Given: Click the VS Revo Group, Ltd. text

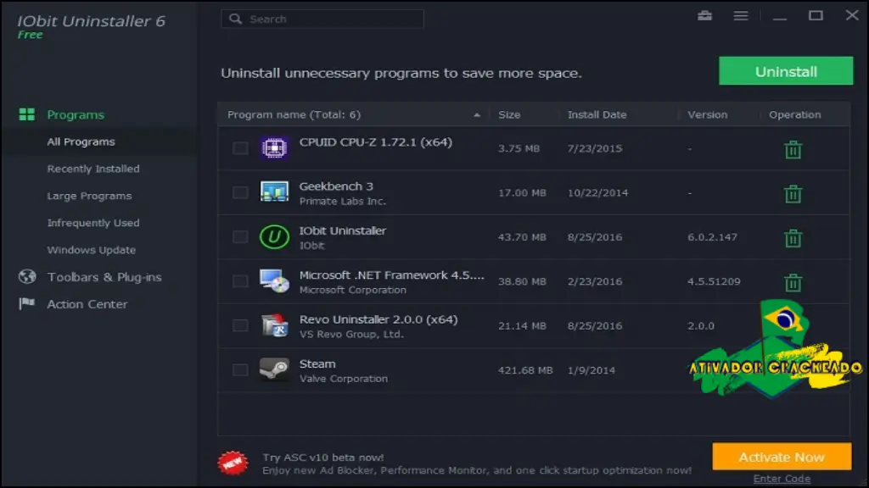Looking at the screenshot, I should [x=351, y=334].
